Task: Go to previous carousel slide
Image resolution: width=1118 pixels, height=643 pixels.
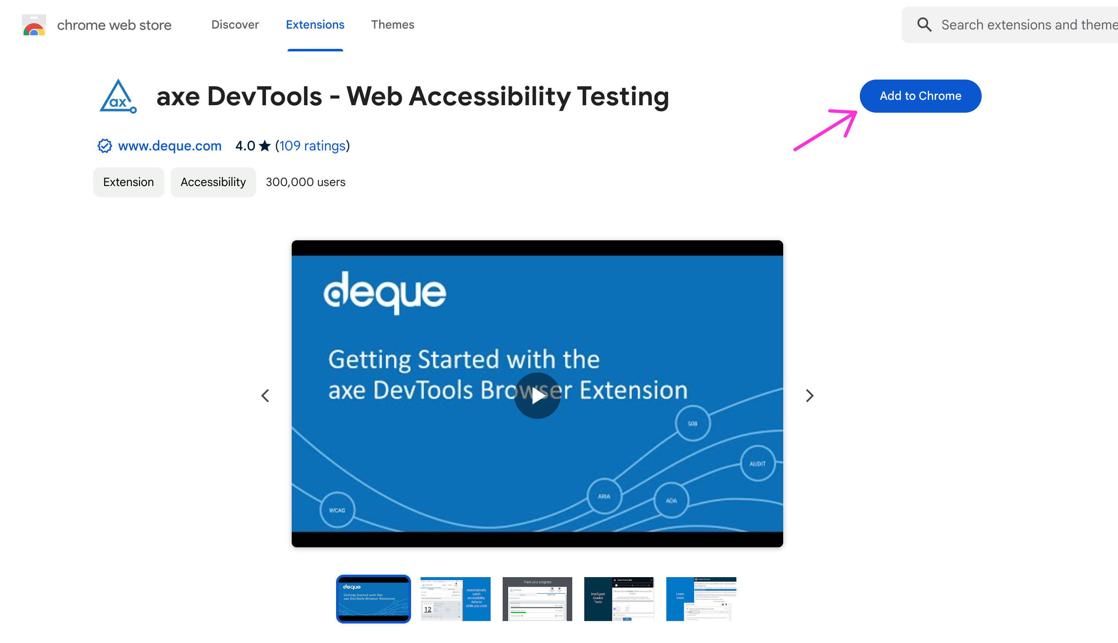Action: tap(265, 396)
